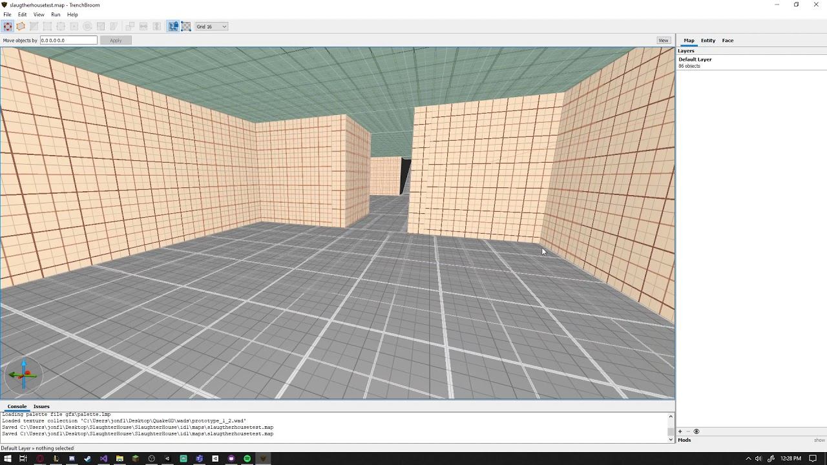The width and height of the screenshot is (827, 465).
Task: Open the File menu
Action: [7, 14]
